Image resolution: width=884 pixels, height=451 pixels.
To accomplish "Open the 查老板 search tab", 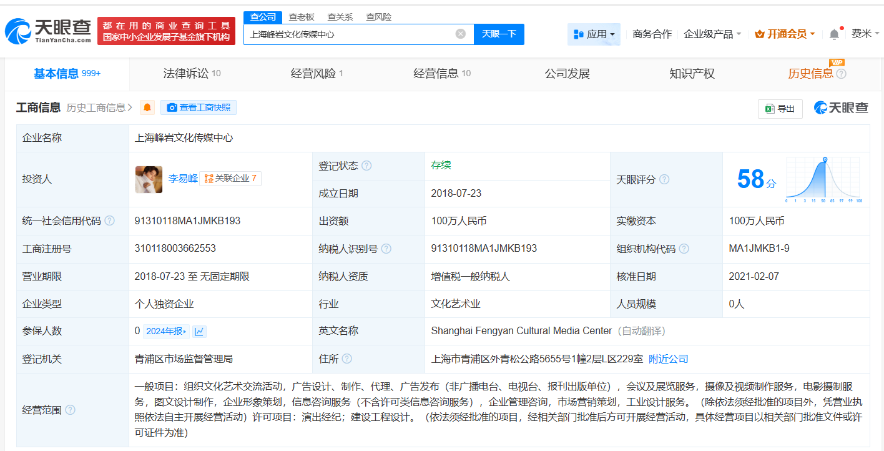I will point(302,17).
